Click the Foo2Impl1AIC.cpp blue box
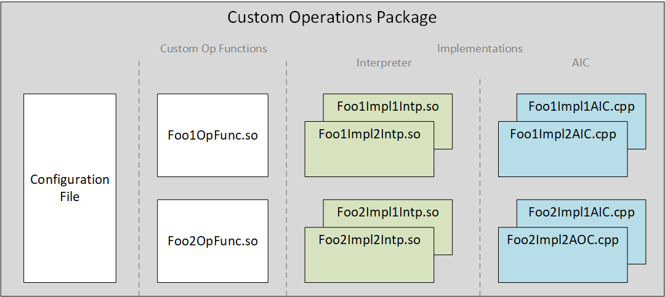 [x=581, y=212]
